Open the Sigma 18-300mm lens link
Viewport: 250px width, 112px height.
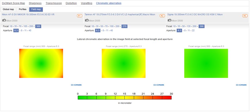[195, 14]
